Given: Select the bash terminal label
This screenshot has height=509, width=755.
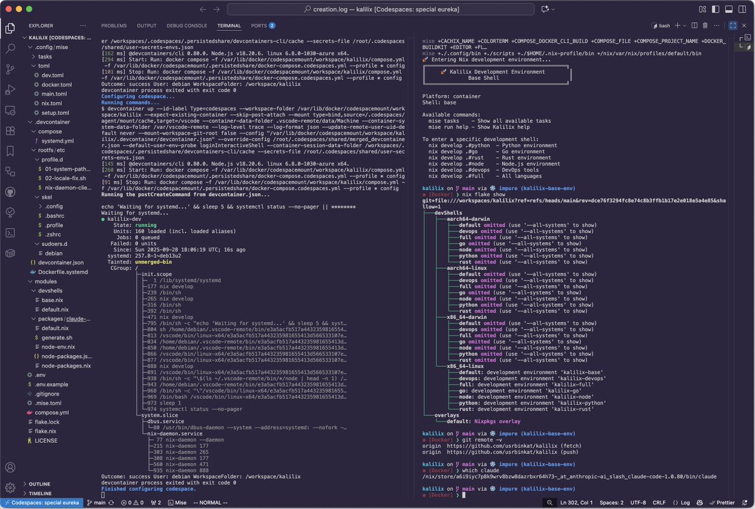Looking at the screenshot, I should pos(660,26).
